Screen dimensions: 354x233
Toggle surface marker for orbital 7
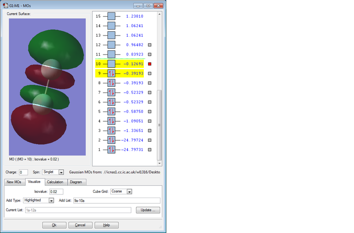[150, 93]
